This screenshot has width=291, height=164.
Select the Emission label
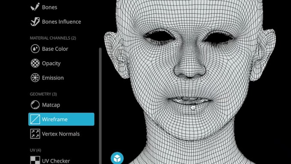click(x=53, y=78)
